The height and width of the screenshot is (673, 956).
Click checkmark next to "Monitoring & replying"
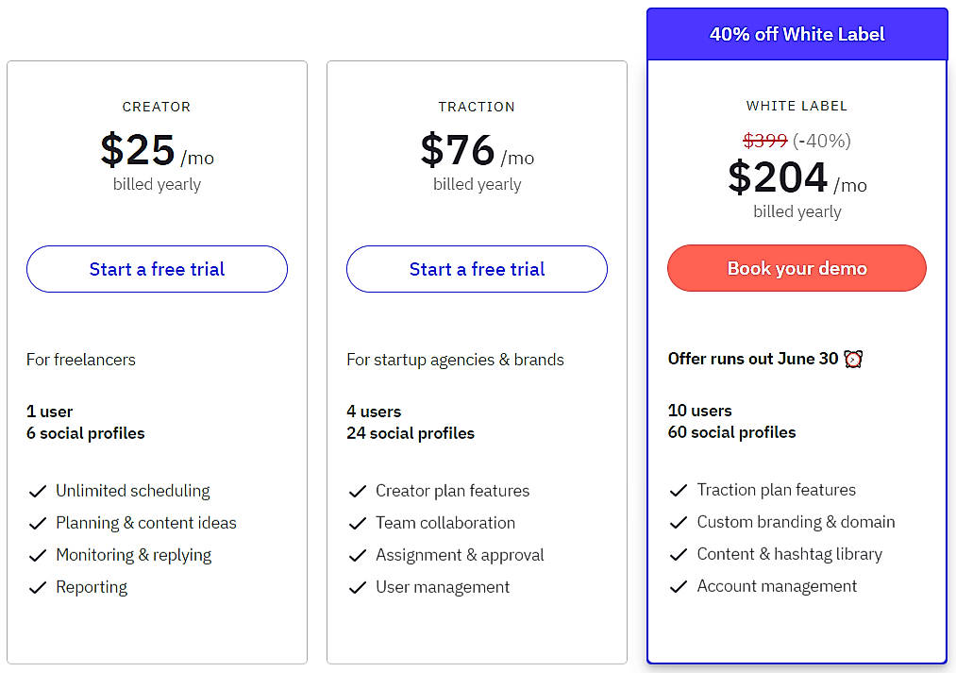point(38,555)
